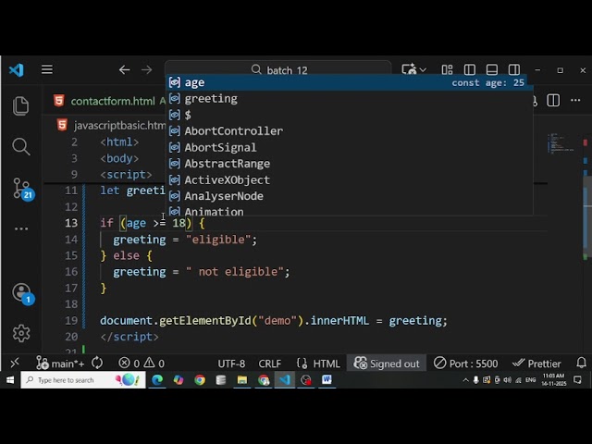The image size is (592, 444).
Task: Click the sticky <script> line
Action: 126,175
